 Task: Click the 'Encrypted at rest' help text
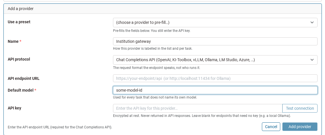point(202,116)
